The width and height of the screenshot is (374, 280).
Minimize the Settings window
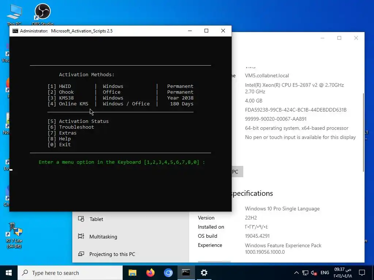(x=323, y=38)
